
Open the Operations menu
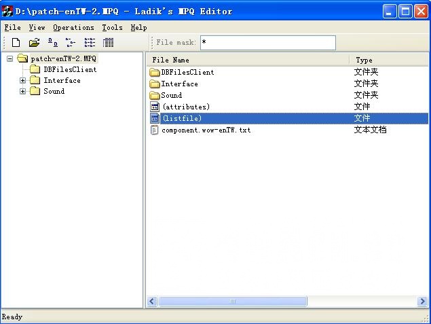tap(73, 27)
